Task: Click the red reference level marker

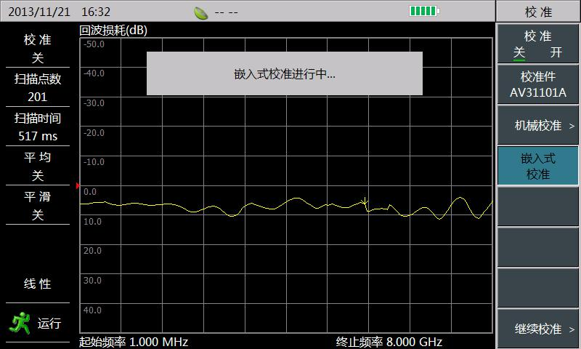Action: coord(78,185)
